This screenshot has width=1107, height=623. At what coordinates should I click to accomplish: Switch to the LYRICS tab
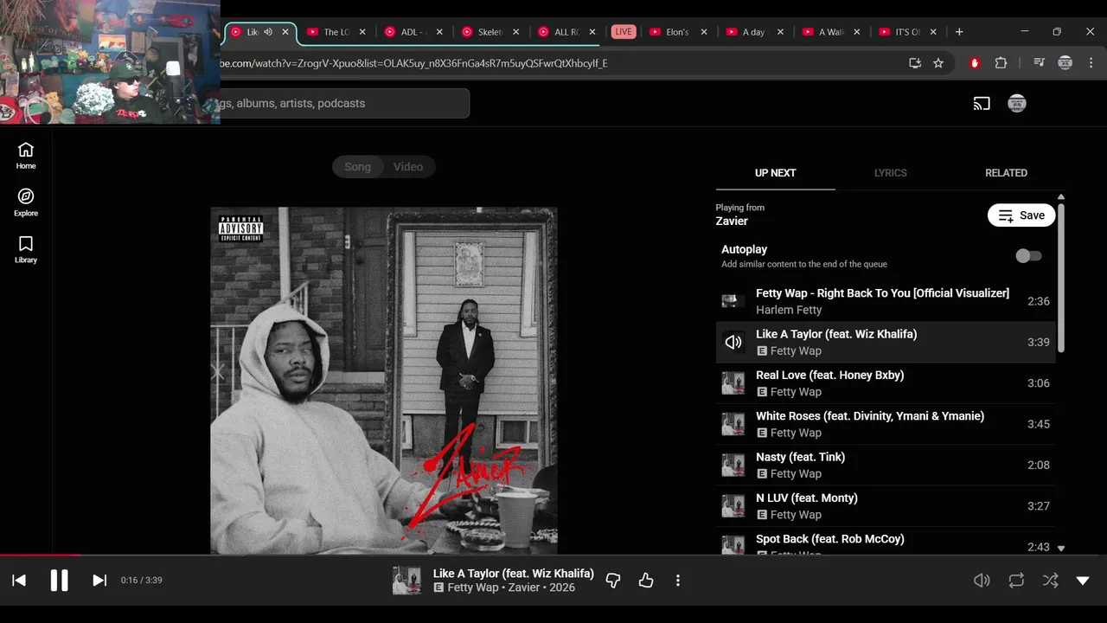[890, 173]
